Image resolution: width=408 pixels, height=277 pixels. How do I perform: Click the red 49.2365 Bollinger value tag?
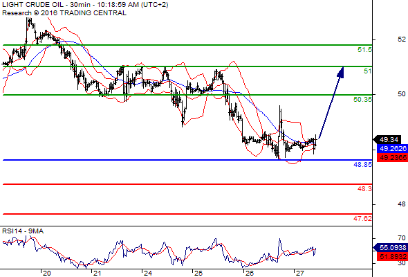tap(392, 157)
